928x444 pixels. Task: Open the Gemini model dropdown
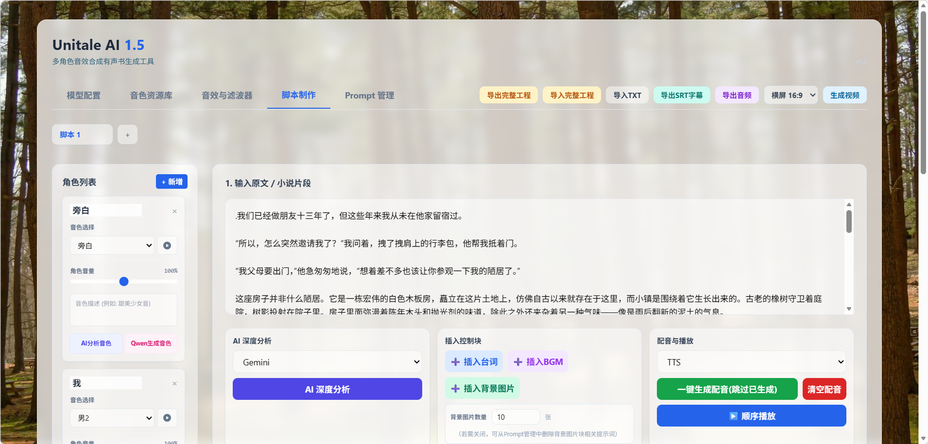tap(327, 362)
